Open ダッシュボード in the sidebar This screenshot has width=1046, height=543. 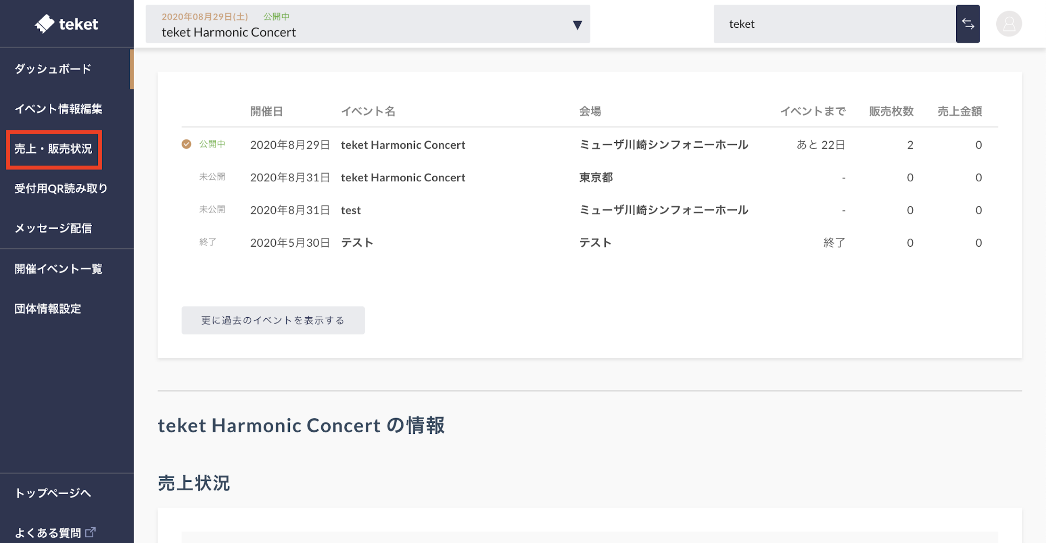tap(53, 68)
